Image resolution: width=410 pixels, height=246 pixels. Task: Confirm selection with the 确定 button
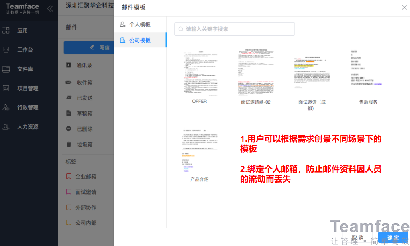pyautogui.click(x=393, y=237)
